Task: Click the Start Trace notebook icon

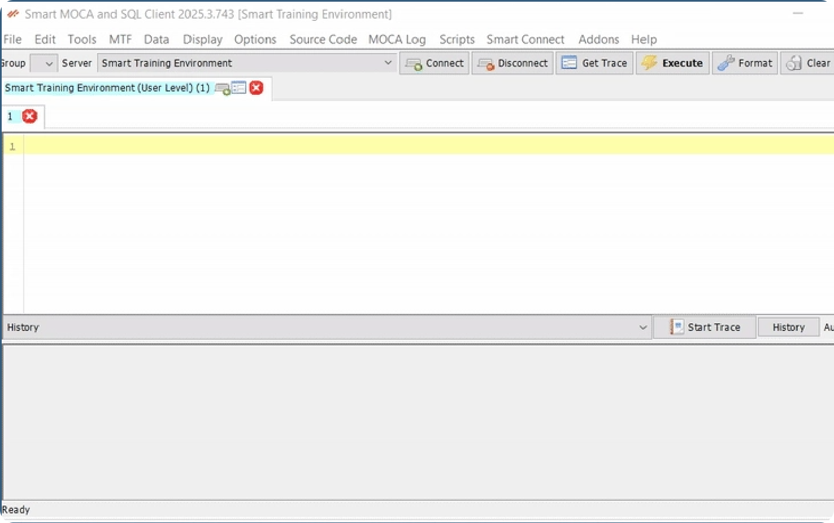Action: pos(676,327)
